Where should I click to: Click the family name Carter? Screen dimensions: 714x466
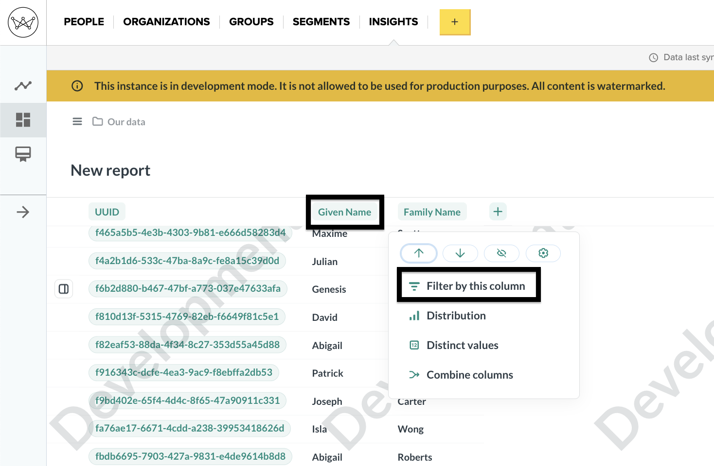coord(412,402)
